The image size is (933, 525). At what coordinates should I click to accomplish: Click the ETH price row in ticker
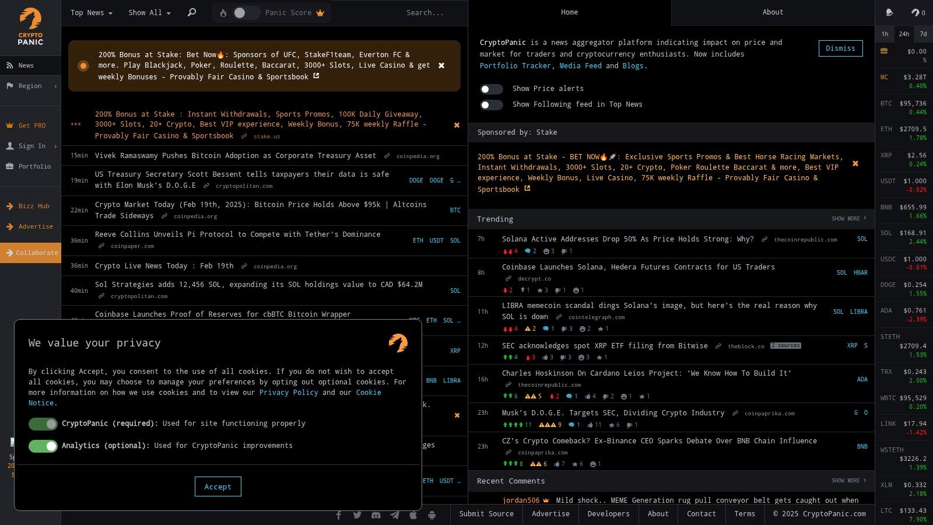[x=904, y=134]
